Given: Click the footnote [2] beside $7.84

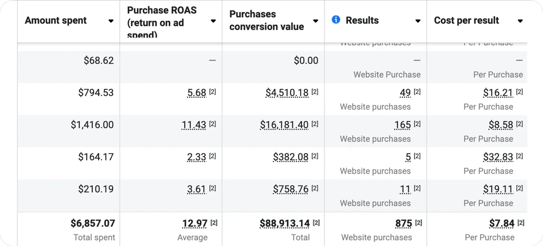Looking at the screenshot, I should [x=520, y=223].
